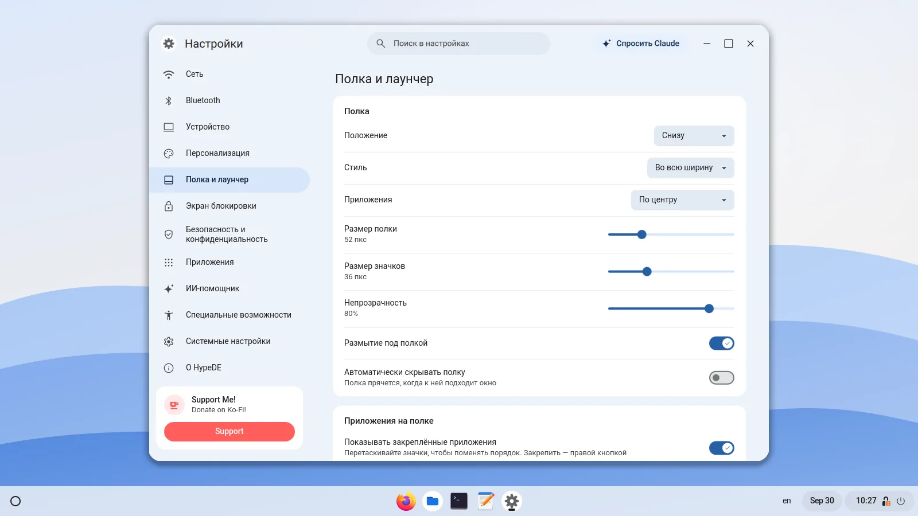Click the Спросить Claude button
Screen dimensions: 918x516
[x=640, y=44]
